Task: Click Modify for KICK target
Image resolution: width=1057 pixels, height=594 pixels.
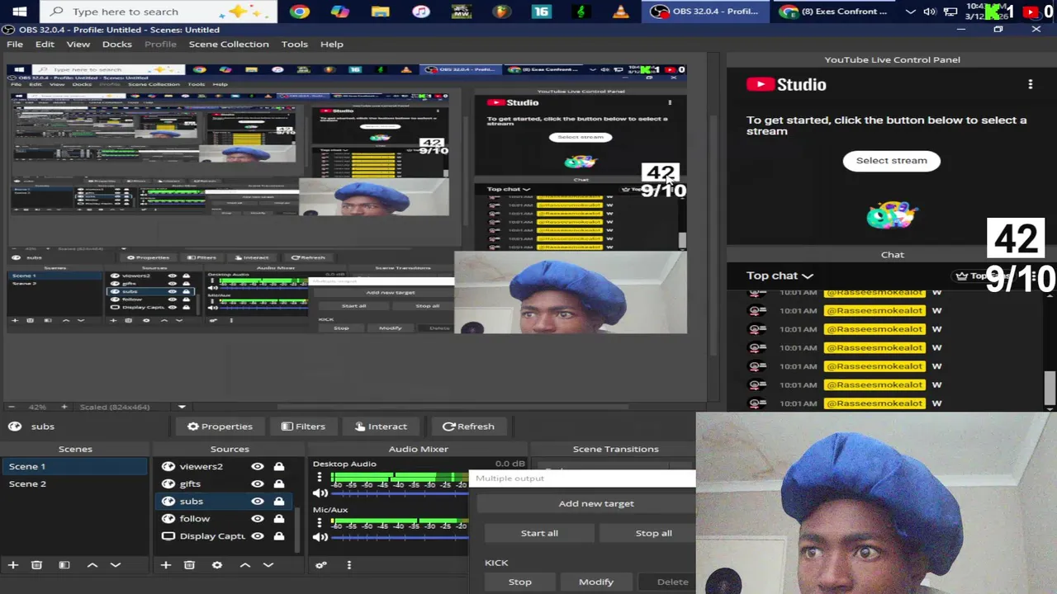Action: point(596,582)
